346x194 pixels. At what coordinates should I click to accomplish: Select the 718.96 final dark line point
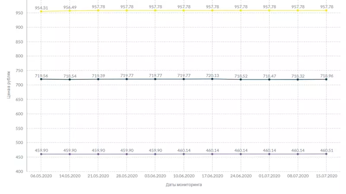[327, 79]
